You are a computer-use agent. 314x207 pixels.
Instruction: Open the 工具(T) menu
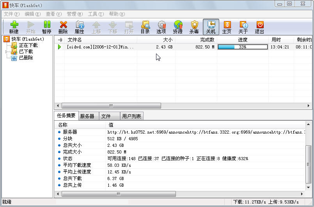[96, 14]
